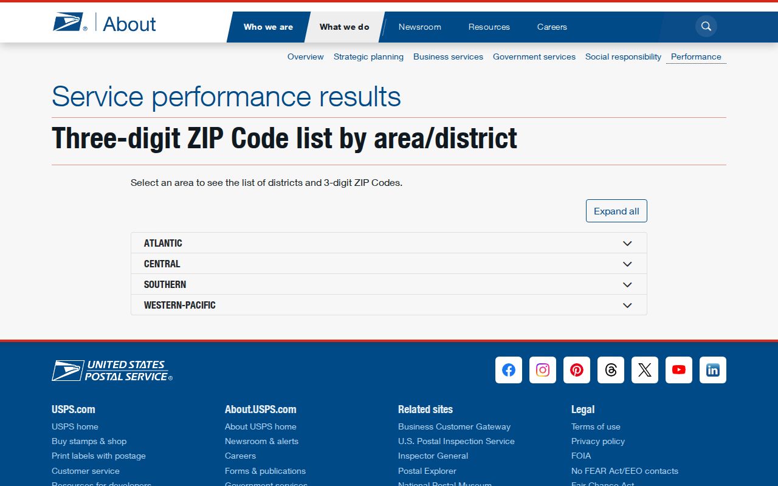Open the USPS YouTube icon
778x486 pixels.
[x=679, y=370]
